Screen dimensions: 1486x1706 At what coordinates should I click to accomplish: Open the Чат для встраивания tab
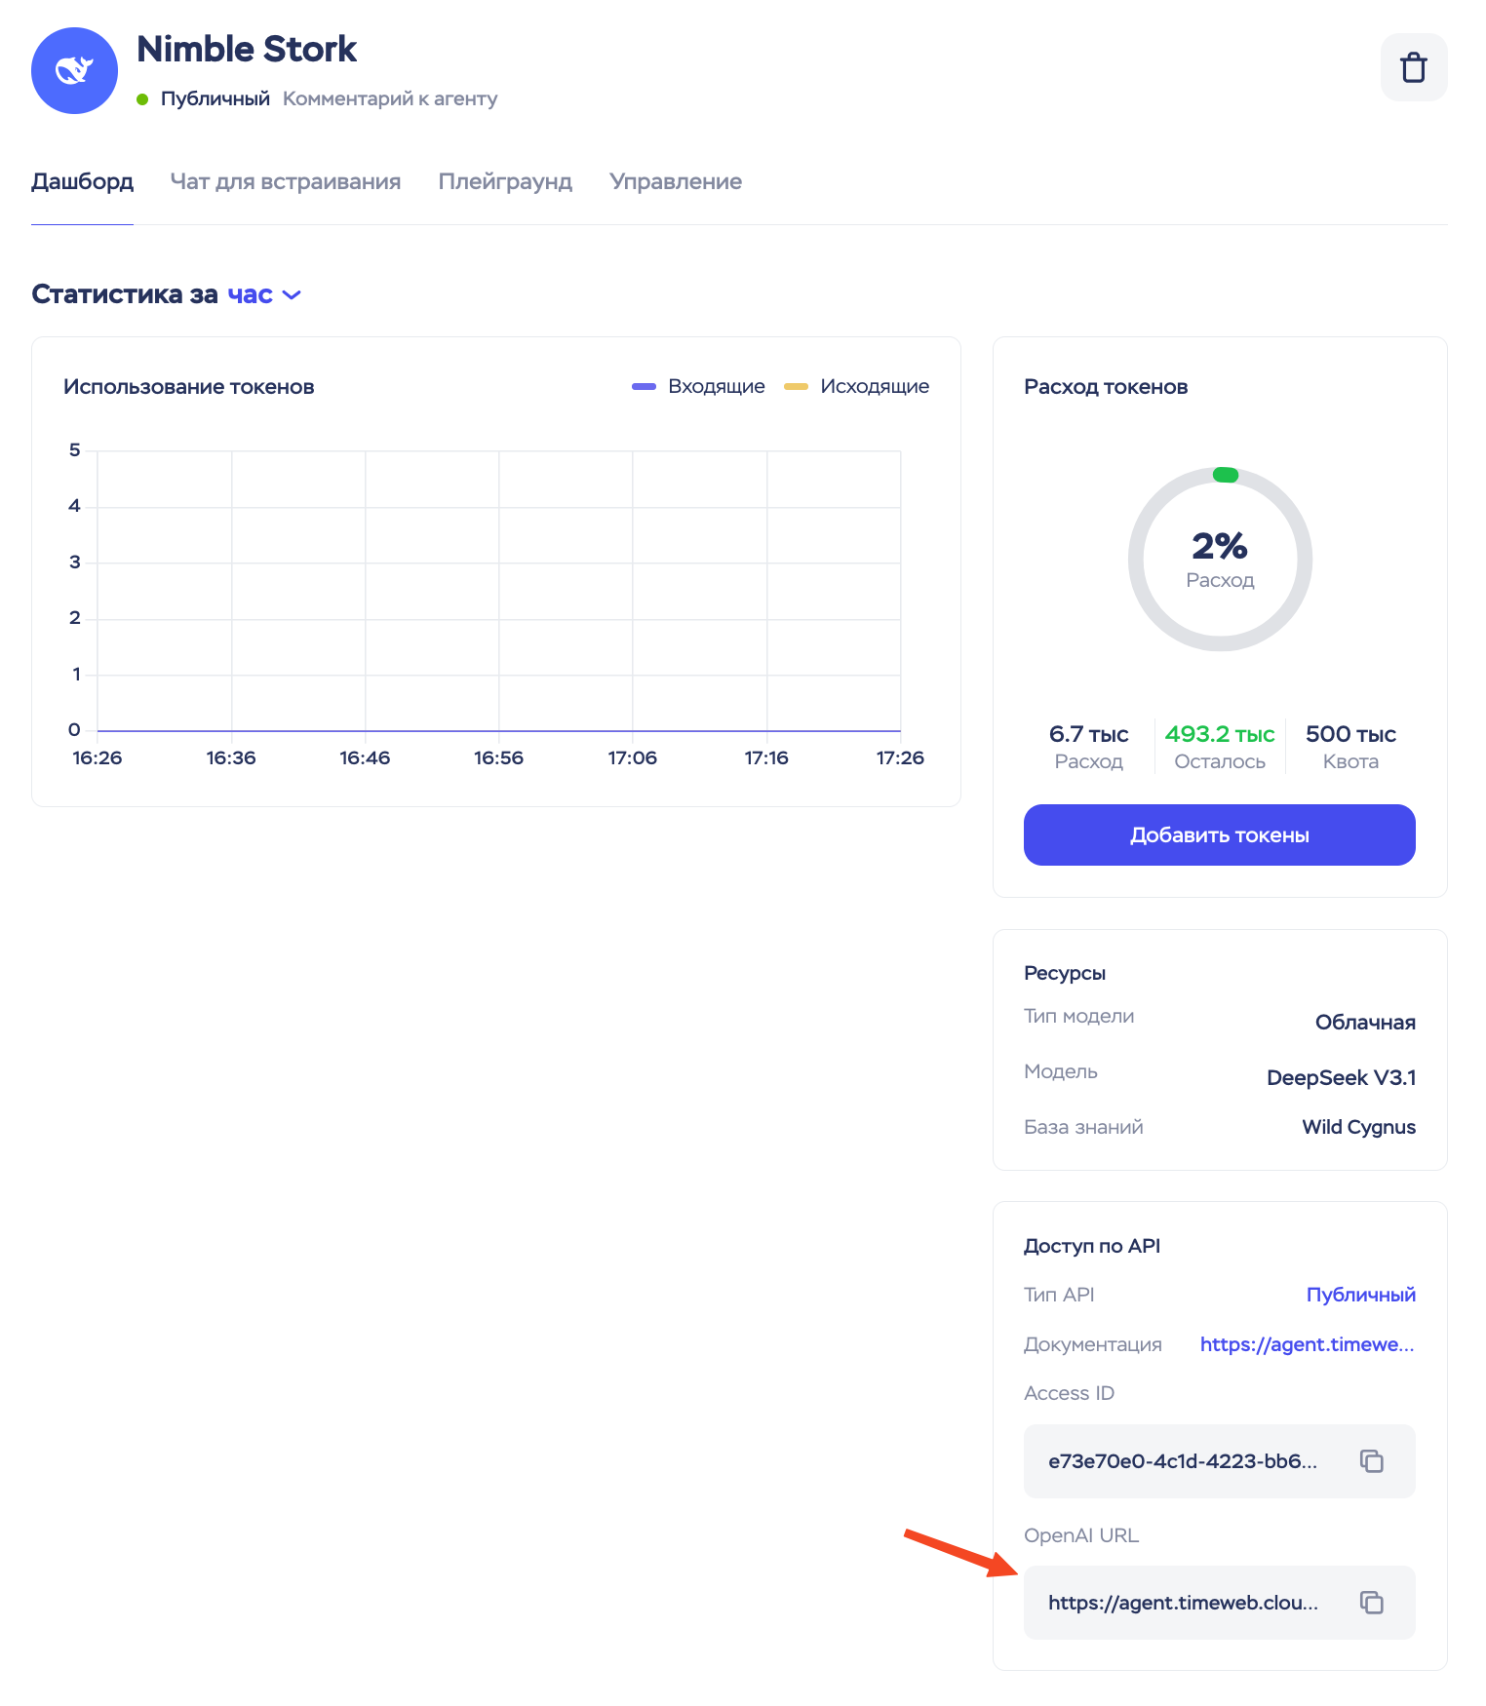click(x=286, y=182)
